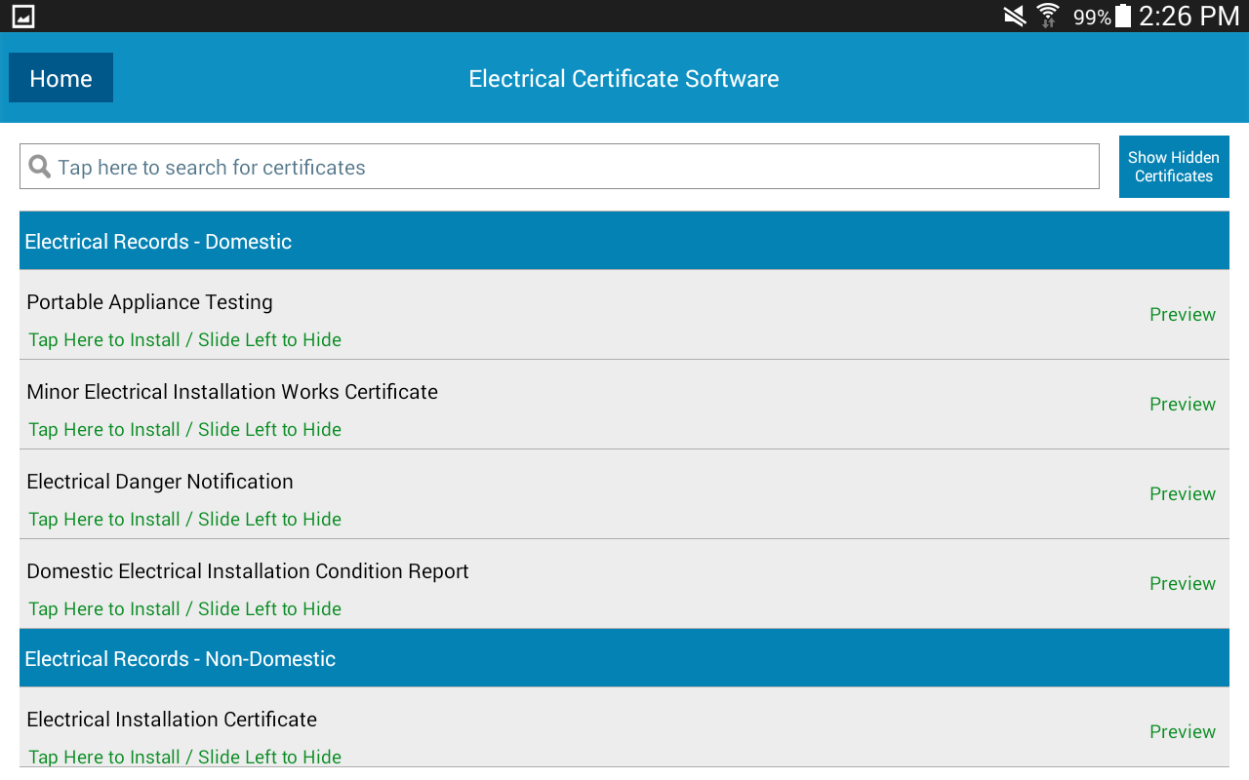Tap the muted sound icon in status bar

1015,16
